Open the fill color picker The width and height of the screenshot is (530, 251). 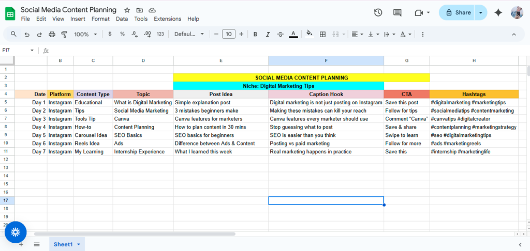[310, 34]
